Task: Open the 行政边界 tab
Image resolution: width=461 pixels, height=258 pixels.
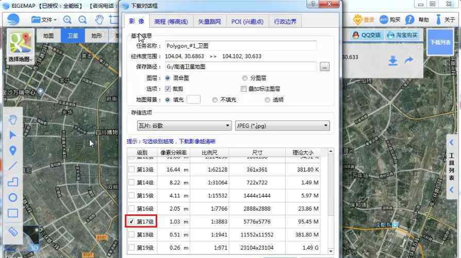Action: coord(285,22)
